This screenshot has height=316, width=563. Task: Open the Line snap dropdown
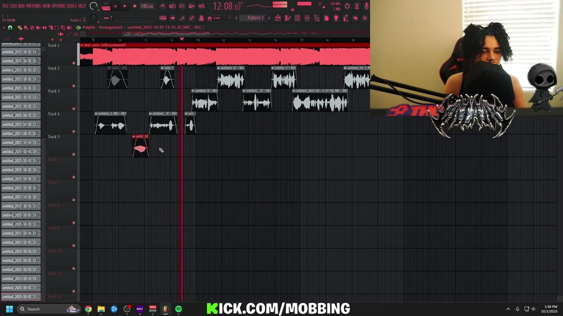(x=222, y=18)
